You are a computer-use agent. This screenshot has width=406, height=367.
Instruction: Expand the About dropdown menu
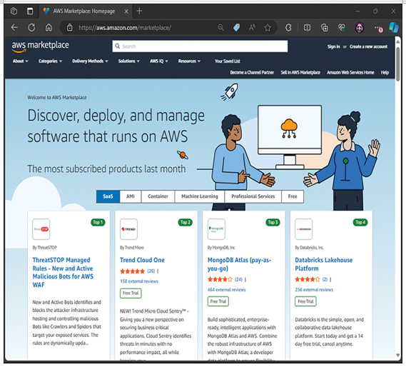click(21, 61)
